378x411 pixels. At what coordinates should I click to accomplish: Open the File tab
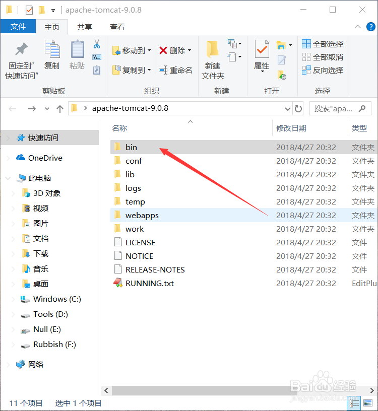(x=18, y=27)
